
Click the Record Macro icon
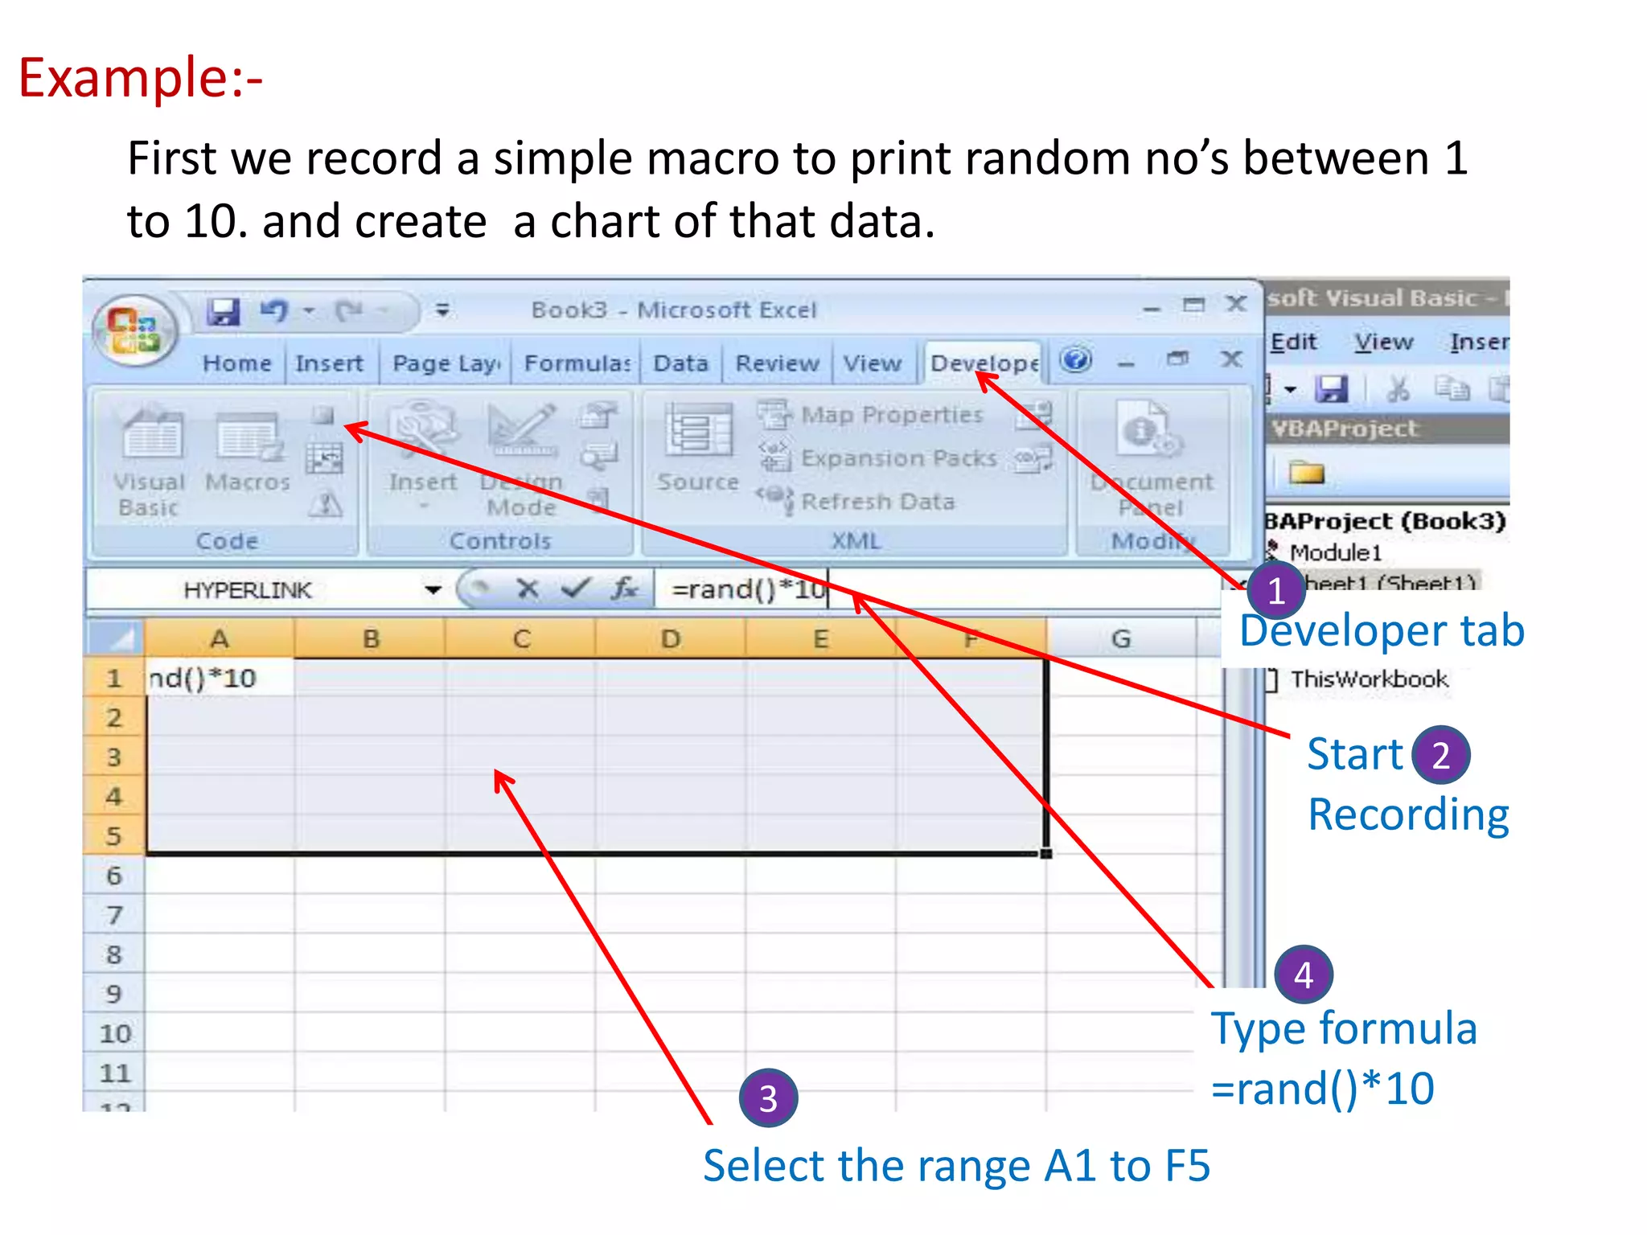pyautogui.click(x=323, y=415)
